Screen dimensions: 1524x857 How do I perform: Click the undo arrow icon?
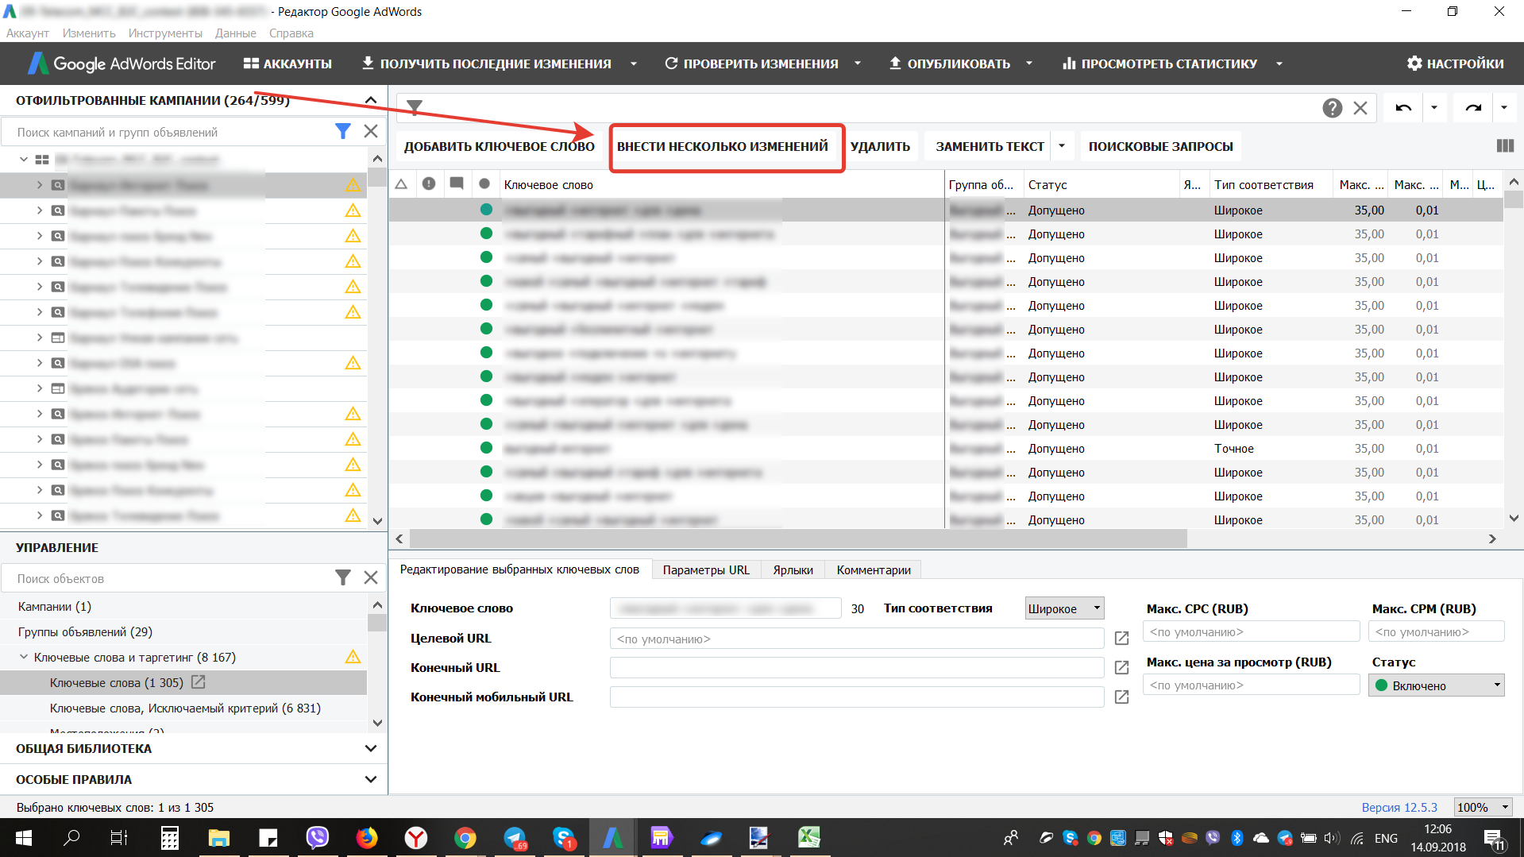click(1403, 108)
